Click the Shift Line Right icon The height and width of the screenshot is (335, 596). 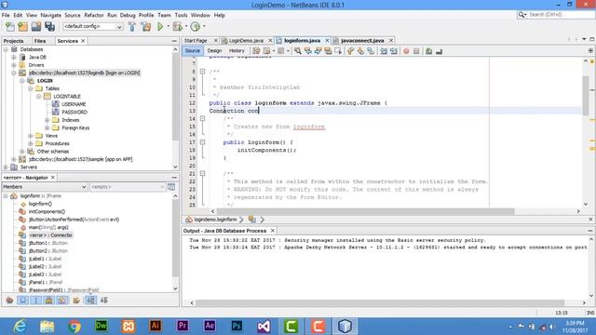click(x=394, y=51)
